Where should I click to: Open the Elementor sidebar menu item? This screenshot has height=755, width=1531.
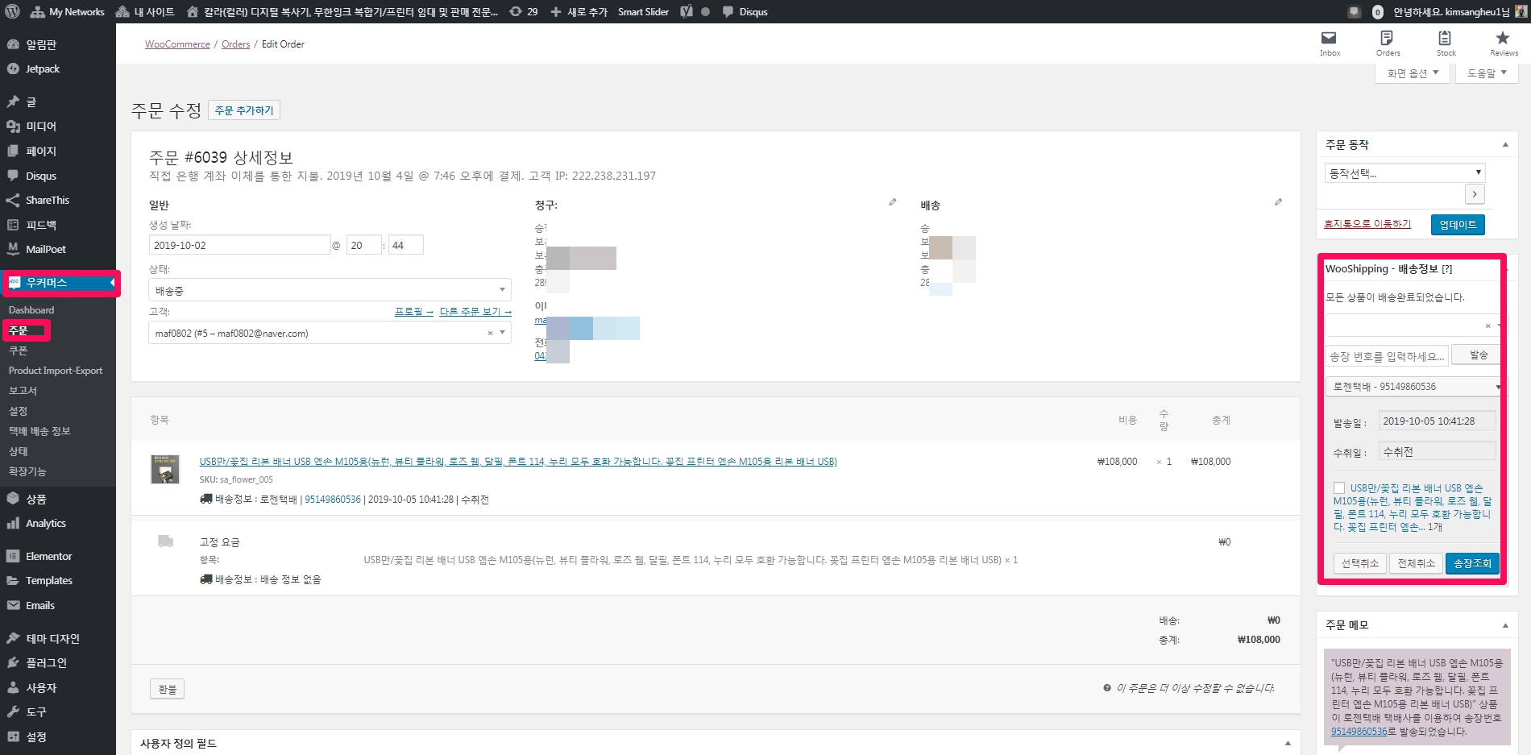pyautogui.click(x=48, y=557)
